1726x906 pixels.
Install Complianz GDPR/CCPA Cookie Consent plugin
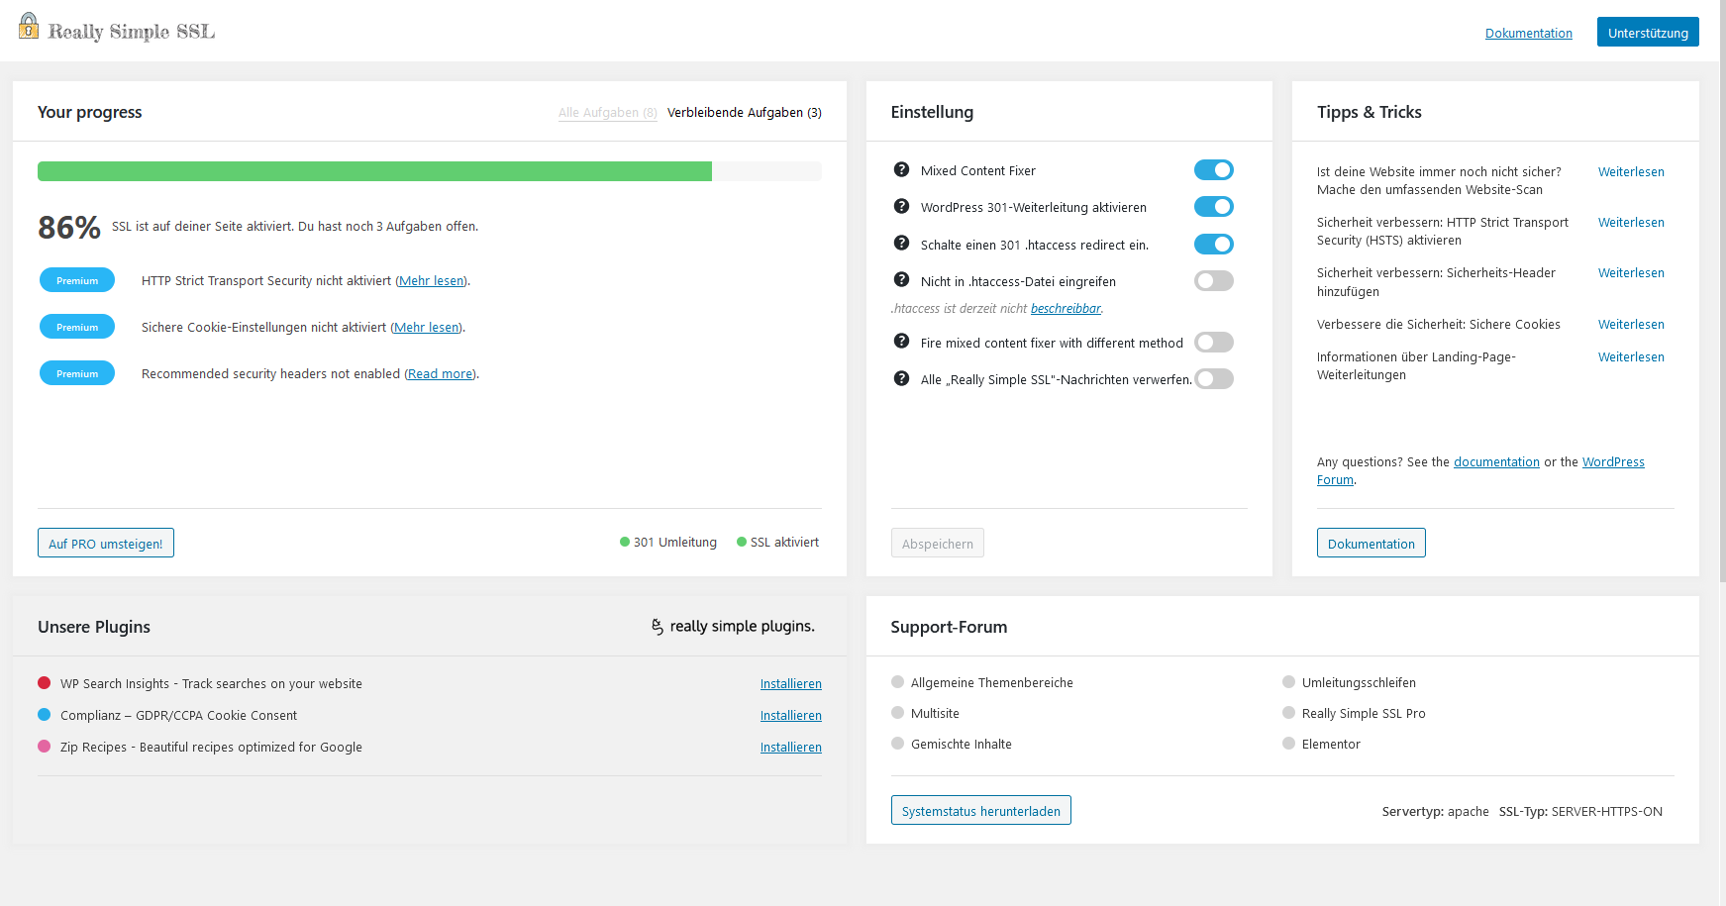tap(791, 716)
